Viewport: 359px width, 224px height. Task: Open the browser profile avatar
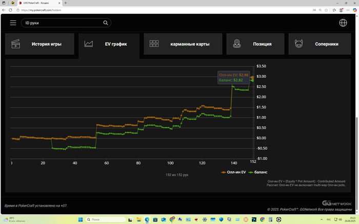pyautogui.click(x=341, y=10)
